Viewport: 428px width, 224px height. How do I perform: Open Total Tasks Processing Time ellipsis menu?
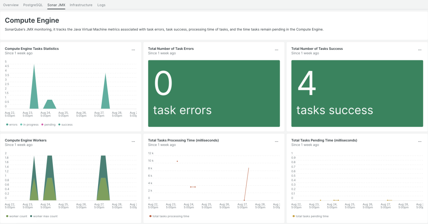click(276, 142)
